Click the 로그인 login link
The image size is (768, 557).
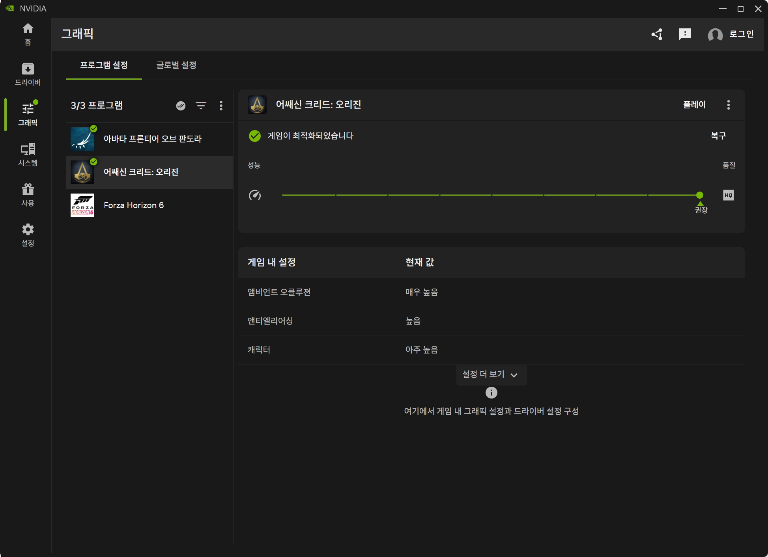coord(741,34)
